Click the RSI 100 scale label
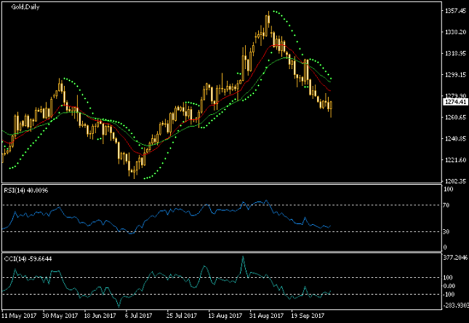 click(449, 189)
